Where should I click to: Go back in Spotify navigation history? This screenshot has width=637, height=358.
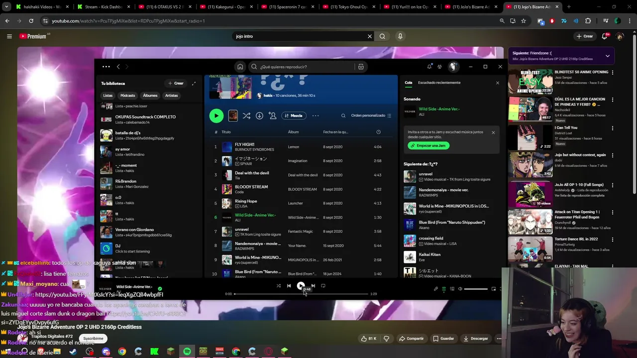tap(118, 67)
